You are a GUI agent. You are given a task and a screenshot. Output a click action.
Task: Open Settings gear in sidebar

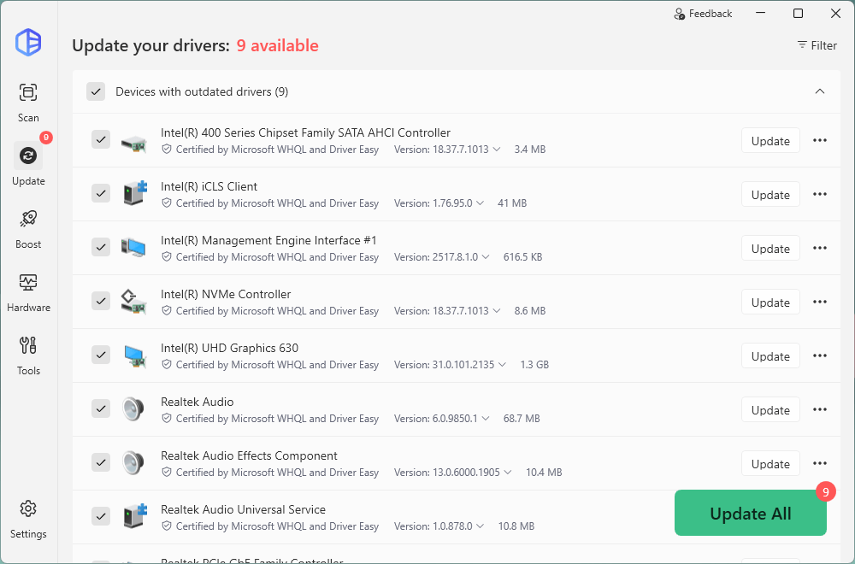(28, 518)
